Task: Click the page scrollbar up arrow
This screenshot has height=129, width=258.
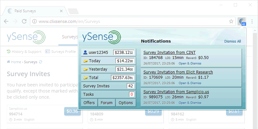Action: (x=255, y=30)
